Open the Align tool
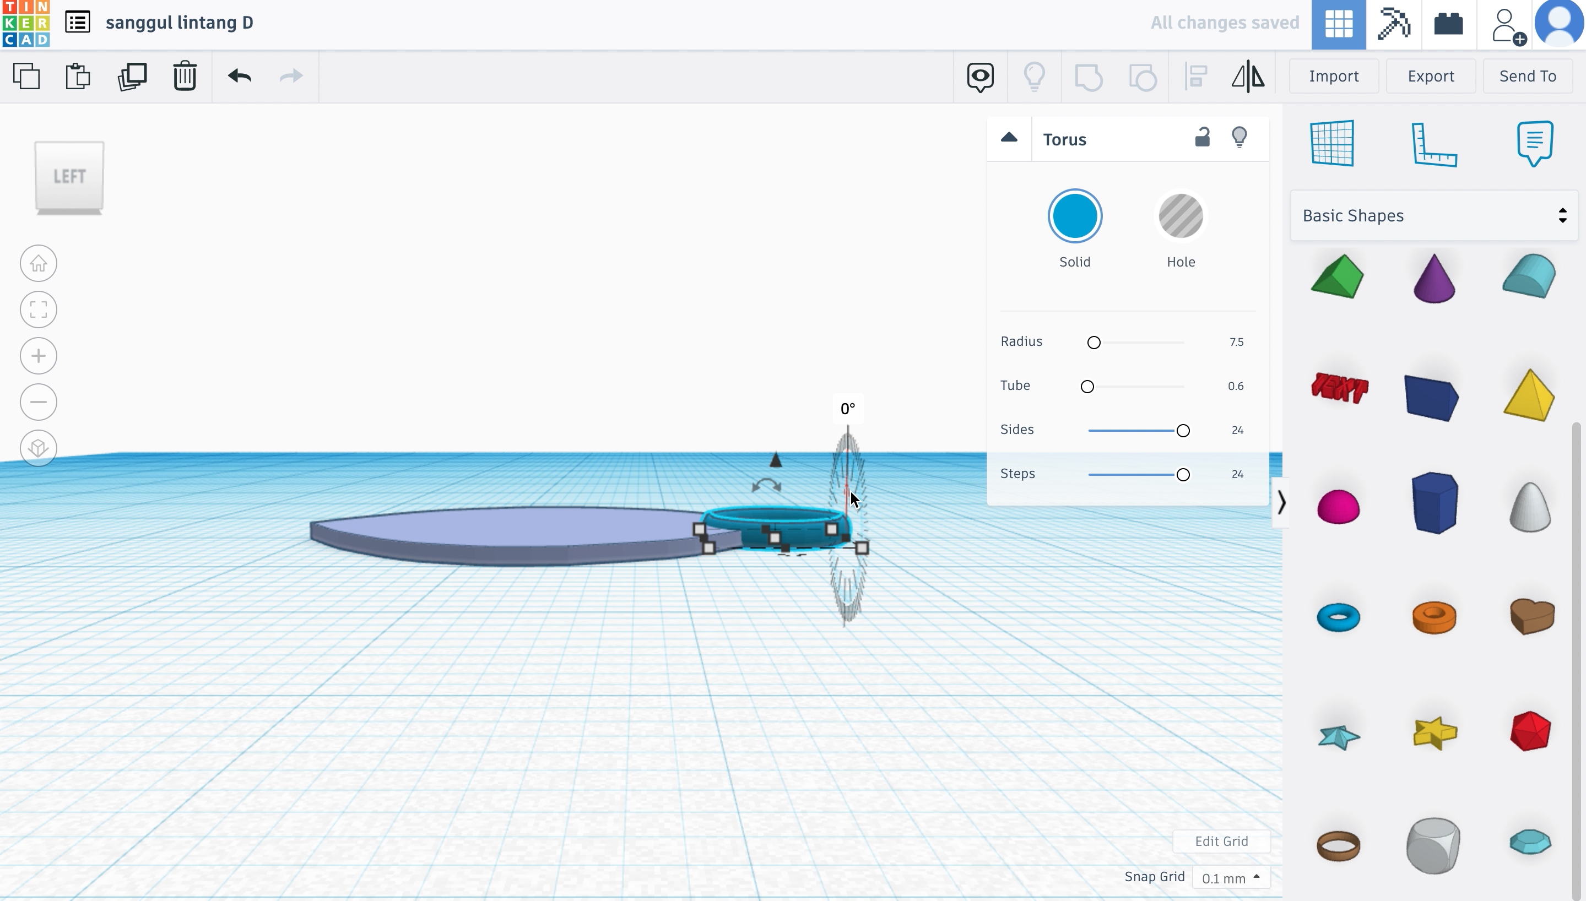 click(1196, 77)
